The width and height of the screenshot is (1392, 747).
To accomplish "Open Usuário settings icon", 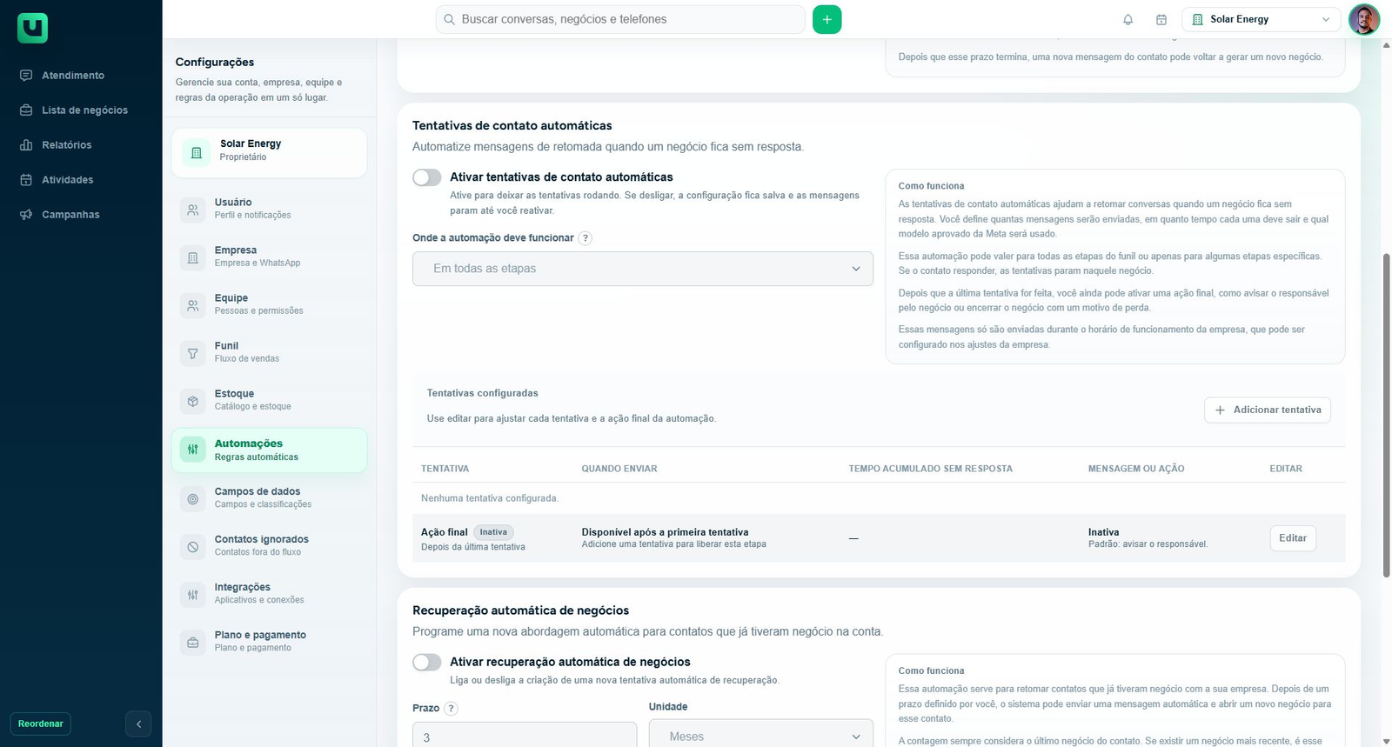I will (192, 210).
